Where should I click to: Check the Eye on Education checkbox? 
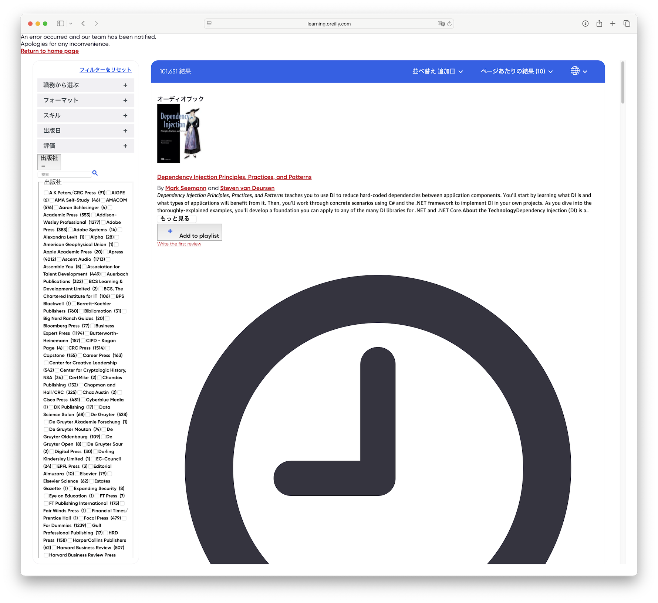(x=46, y=496)
